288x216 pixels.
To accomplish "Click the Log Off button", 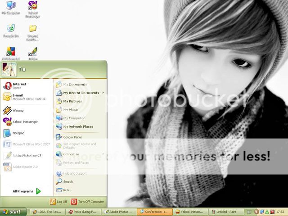I will point(58,202).
